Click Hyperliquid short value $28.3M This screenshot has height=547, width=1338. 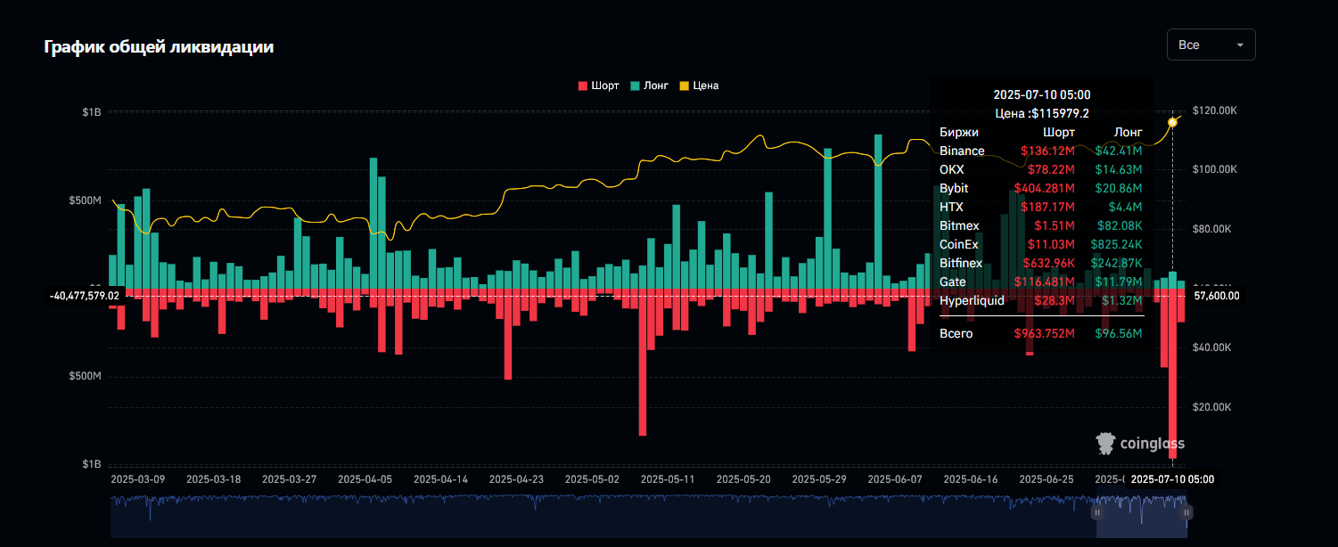point(1055,300)
